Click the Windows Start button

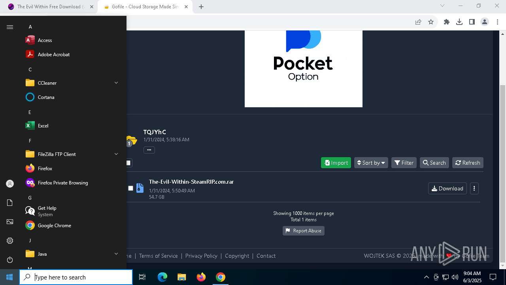click(x=9, y=277)
